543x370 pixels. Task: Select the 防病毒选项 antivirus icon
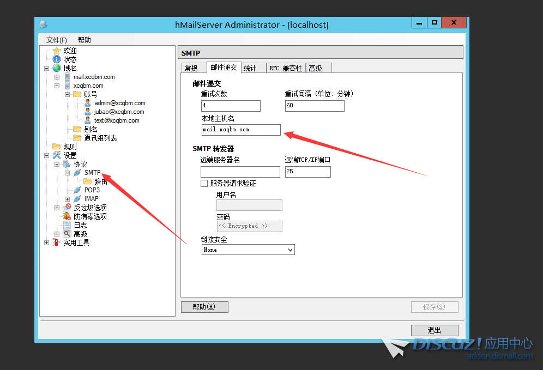(x=67, y=216)
